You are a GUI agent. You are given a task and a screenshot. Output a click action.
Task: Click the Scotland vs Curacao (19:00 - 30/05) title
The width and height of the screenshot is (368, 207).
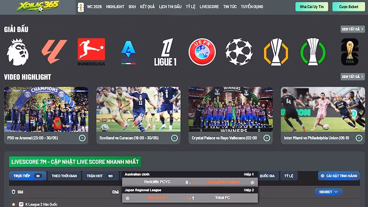click(129, 138)
